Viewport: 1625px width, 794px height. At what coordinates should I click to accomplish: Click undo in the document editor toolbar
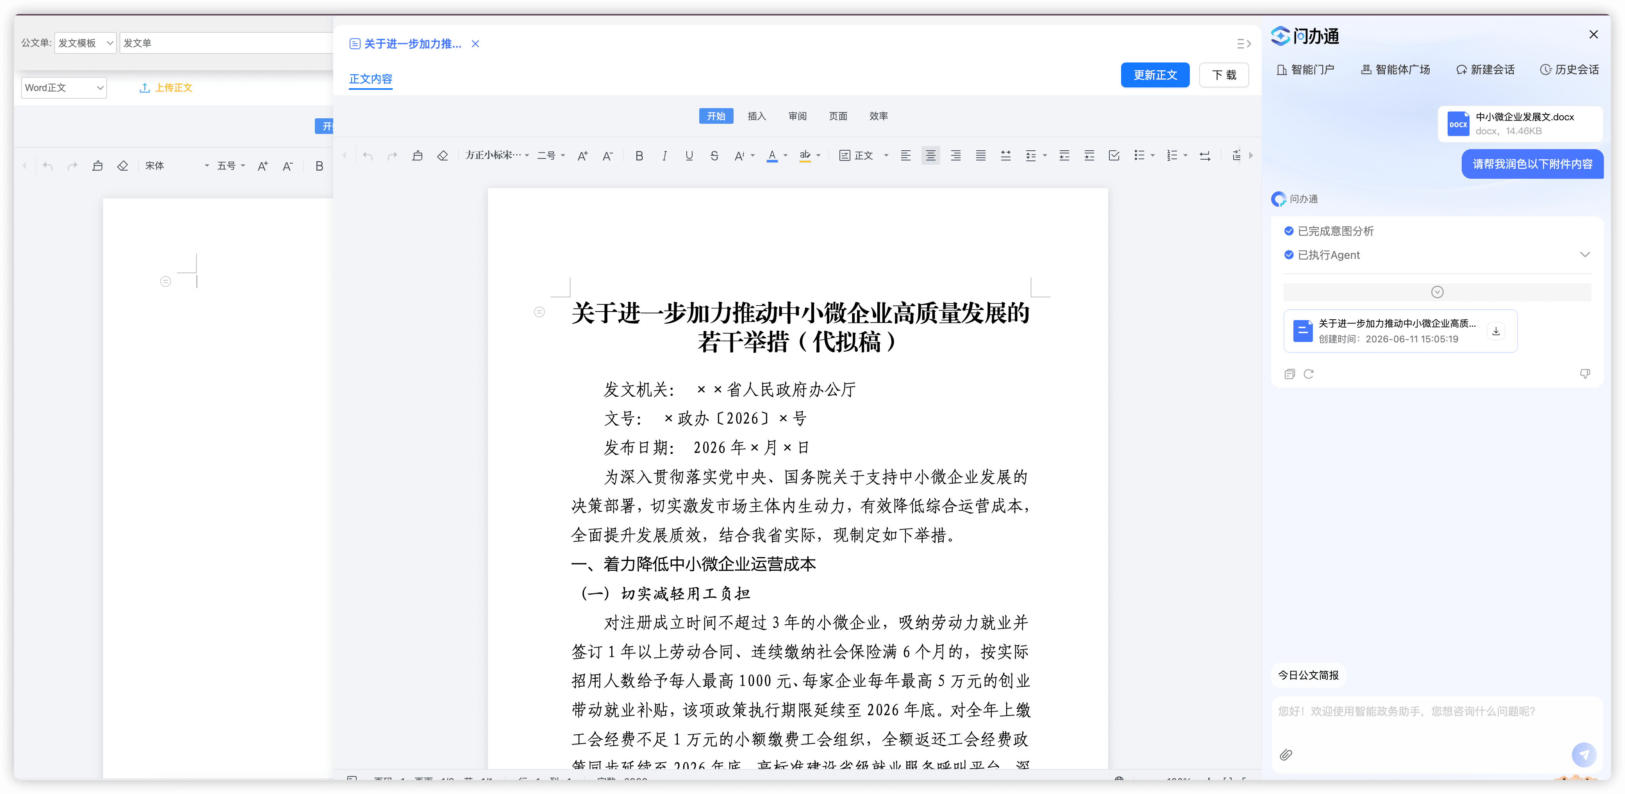coord(368,156)
